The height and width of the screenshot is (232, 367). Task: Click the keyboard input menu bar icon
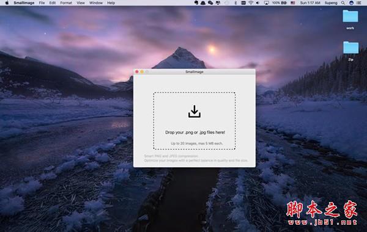click(x=243, y=3)
